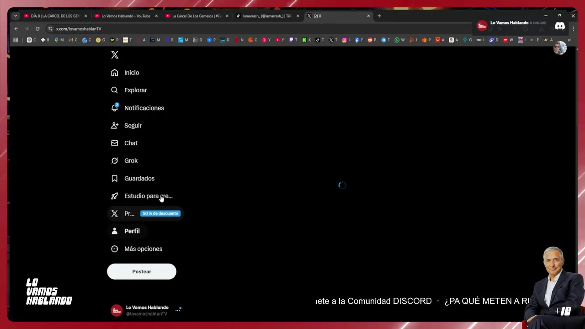Reload the current page
Screen dimensions: 585x329
[37, 29]
